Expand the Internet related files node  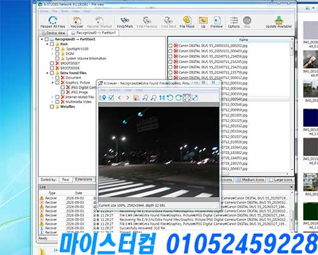52,97
